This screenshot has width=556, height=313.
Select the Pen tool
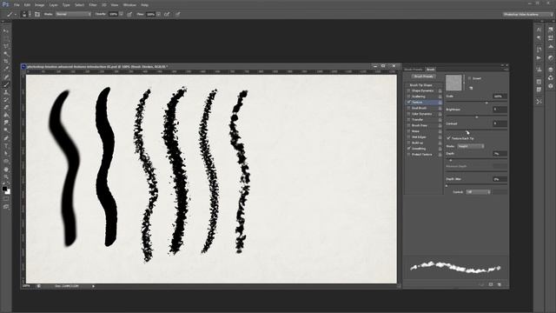[x=6, y=138]
